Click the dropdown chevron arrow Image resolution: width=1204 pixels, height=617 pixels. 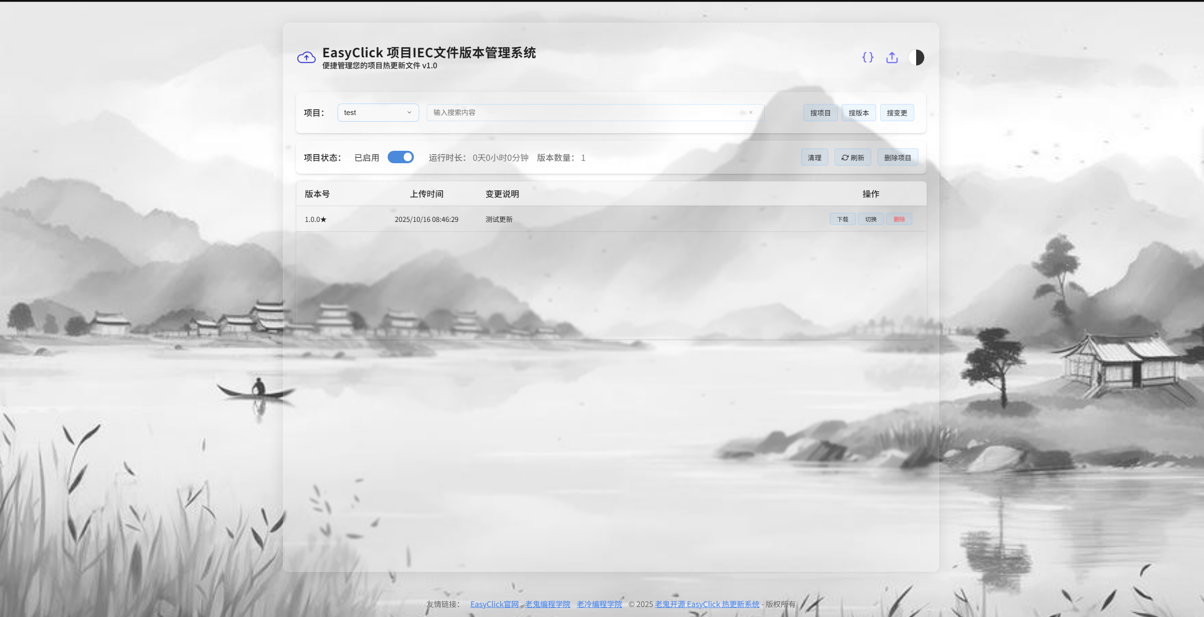(409, 113)
